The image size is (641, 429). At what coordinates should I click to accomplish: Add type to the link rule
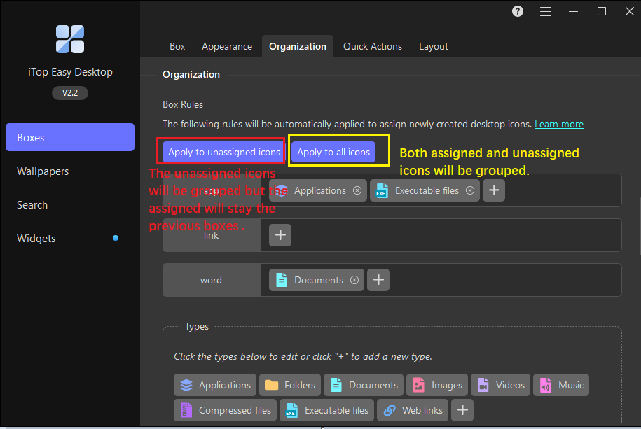coord(280,235)
